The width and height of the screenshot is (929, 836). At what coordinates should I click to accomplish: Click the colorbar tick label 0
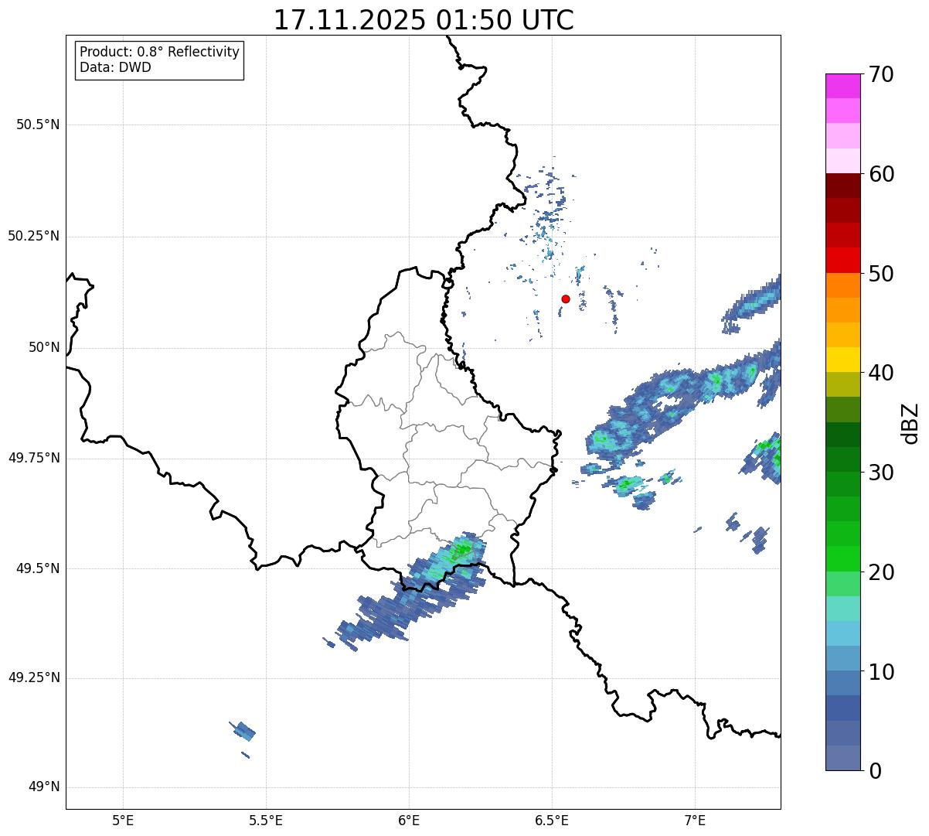[x=874, y=771]
